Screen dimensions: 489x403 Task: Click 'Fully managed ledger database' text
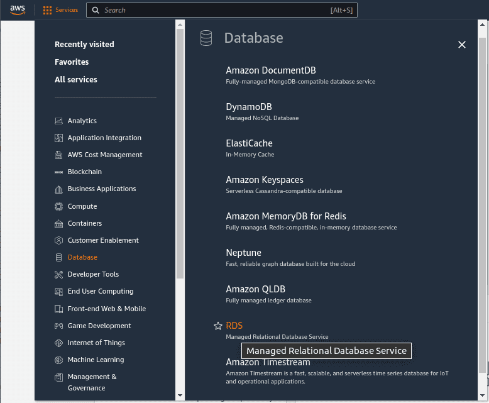[268, 301]
